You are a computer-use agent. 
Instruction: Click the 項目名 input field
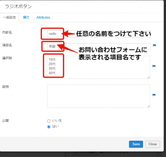[x=99, y=47]
